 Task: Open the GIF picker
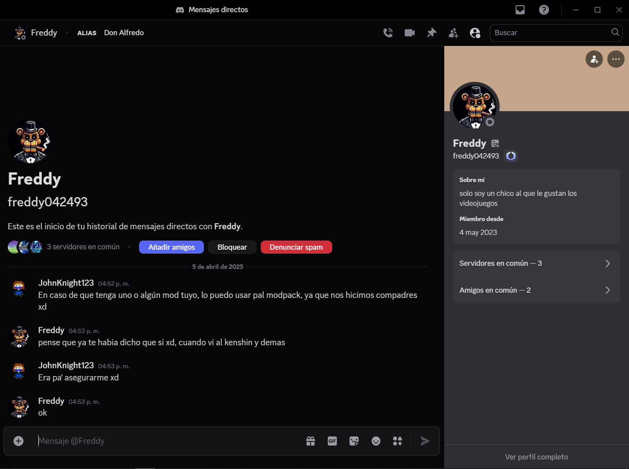(332, 441)
